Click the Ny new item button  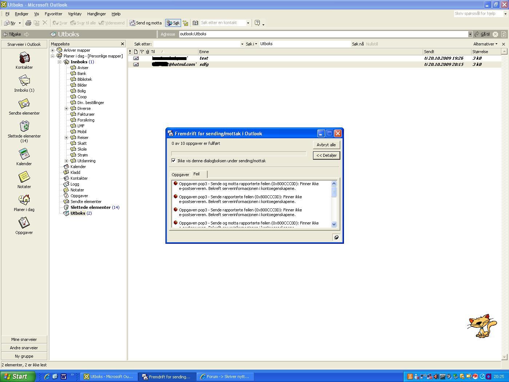(x=10, y=23)
